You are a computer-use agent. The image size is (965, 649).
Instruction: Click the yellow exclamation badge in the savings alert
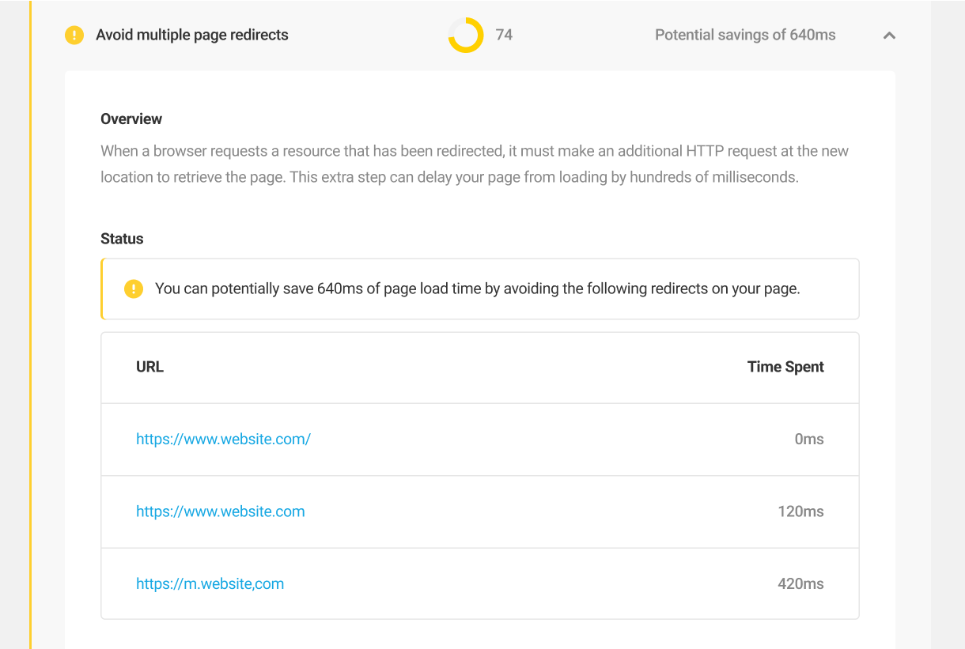coord(134,289)
